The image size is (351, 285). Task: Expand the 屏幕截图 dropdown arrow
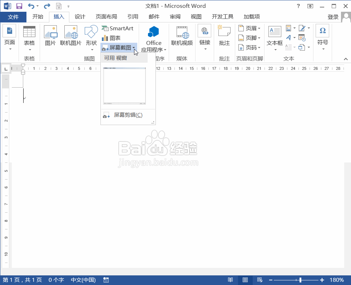(133, 47)
